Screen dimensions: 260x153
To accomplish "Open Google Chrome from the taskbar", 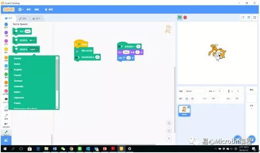I will [71, 149].
